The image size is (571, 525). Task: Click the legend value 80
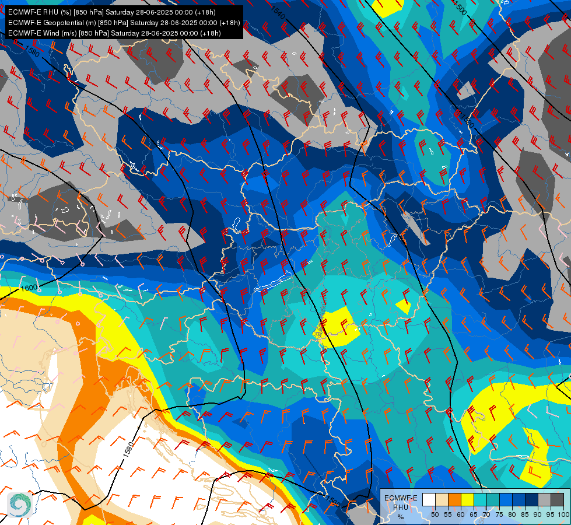[512, 514]
